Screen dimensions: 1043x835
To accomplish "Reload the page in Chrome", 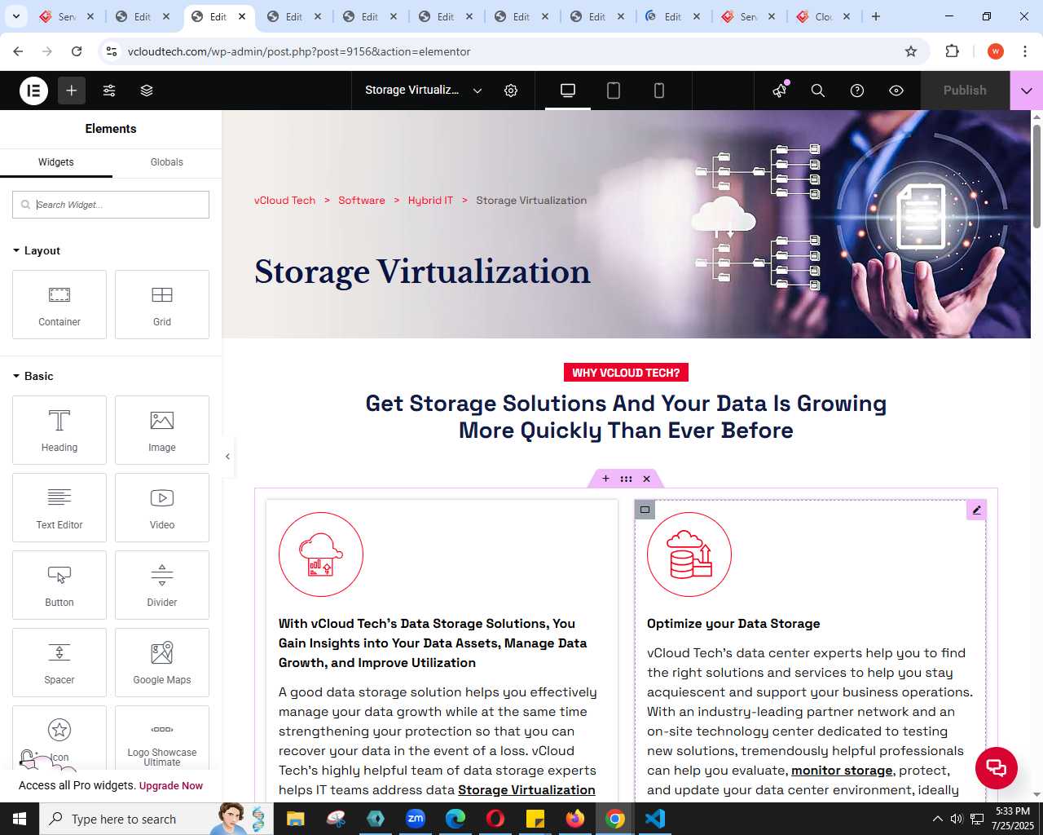I will pyautogui.click(x=77, y=51).
